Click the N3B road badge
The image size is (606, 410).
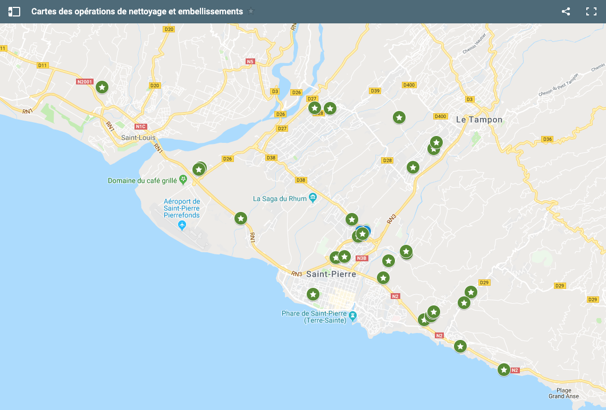[362, 258]
